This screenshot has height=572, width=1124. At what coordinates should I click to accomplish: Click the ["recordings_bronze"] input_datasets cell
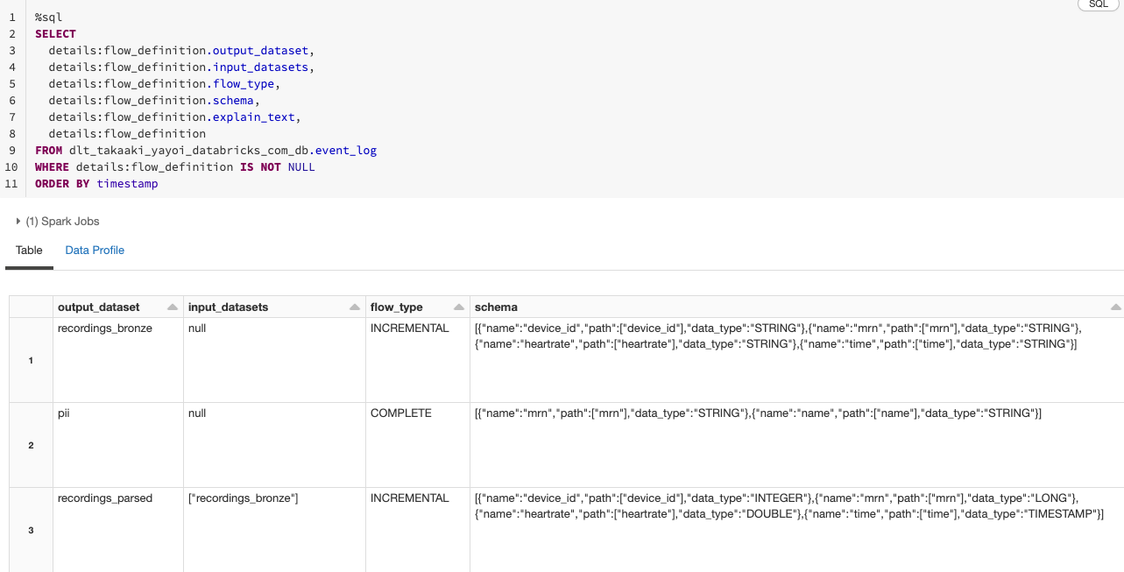pyautogui.click(x=244, y=498)
